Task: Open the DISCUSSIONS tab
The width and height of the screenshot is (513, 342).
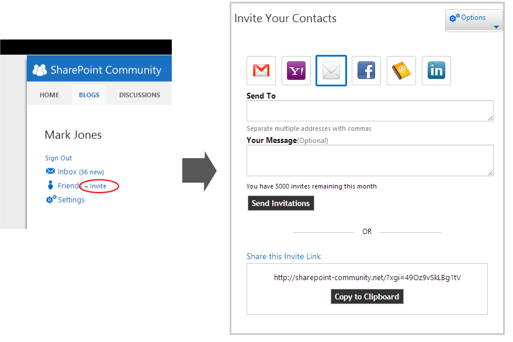Action: (140, 95)
